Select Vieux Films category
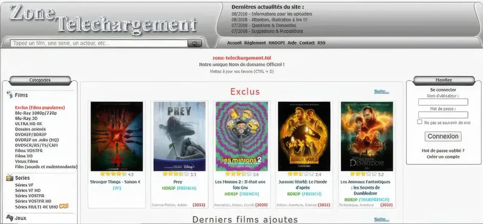This screenshot has width=483, height=224. (26, 161)
